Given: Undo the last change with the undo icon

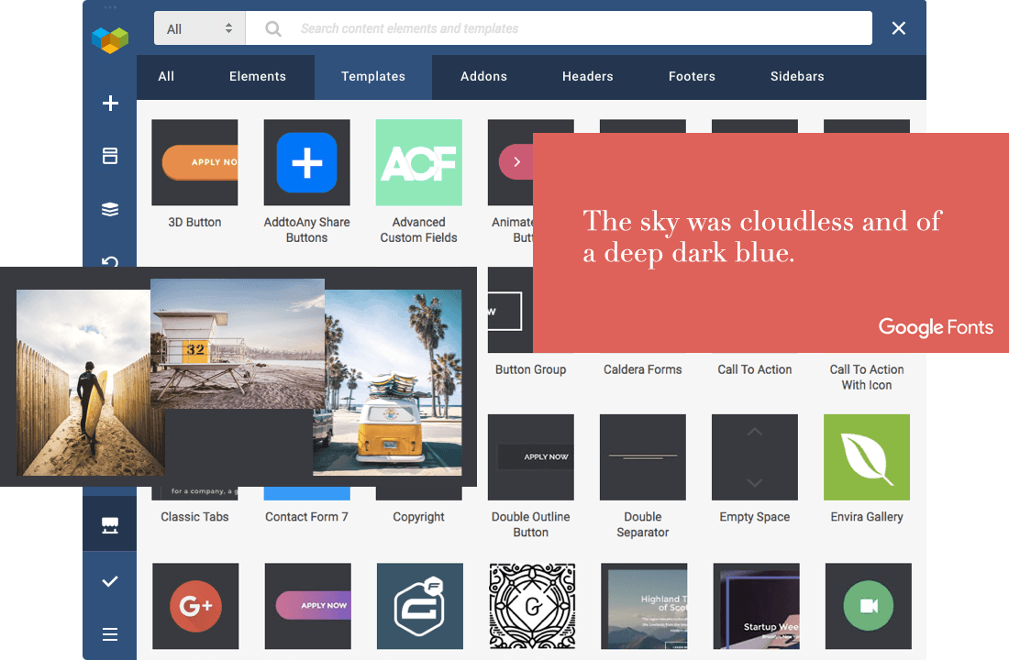Looking at the screenshot, I should 109,262.
